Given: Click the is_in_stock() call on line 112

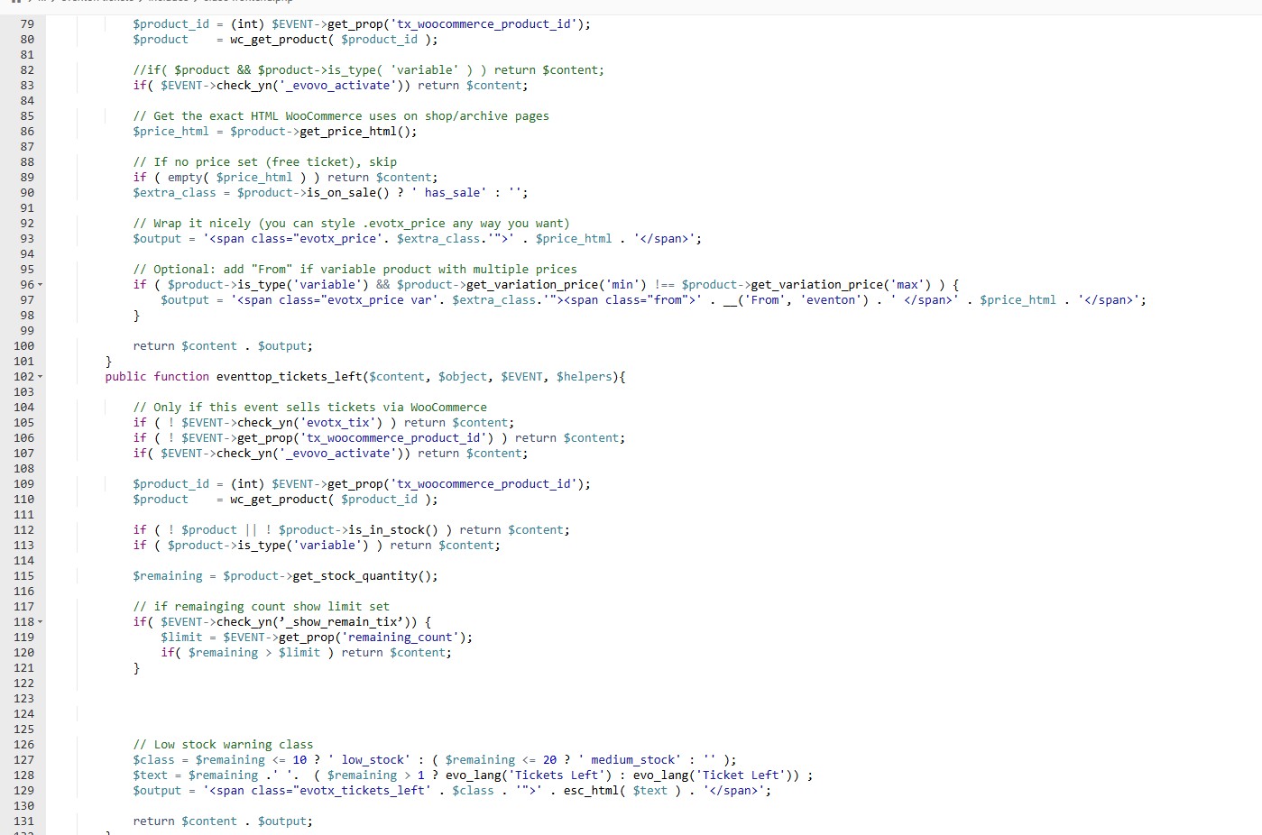Looking at the screenshot, I should pos(392,530).
